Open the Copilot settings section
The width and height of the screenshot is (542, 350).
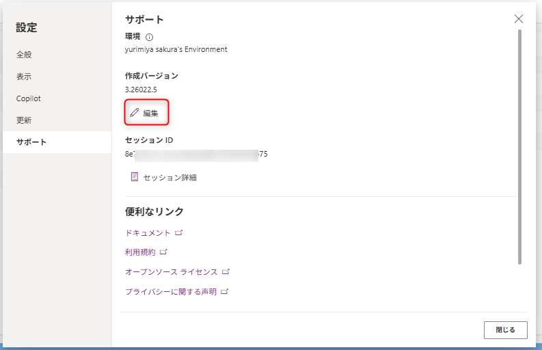point(28,98)
